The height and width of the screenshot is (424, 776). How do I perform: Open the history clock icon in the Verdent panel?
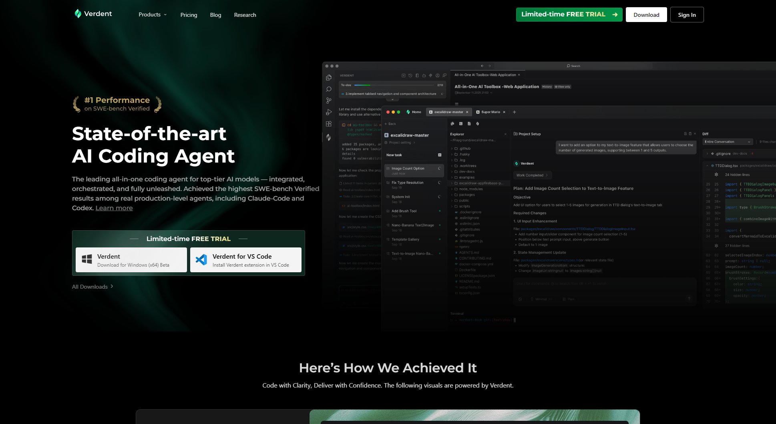[410, 76]
